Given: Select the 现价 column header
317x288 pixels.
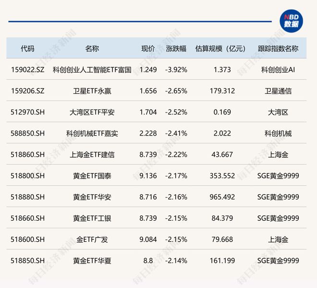Looking at the screenshot, I should point(148,49).
